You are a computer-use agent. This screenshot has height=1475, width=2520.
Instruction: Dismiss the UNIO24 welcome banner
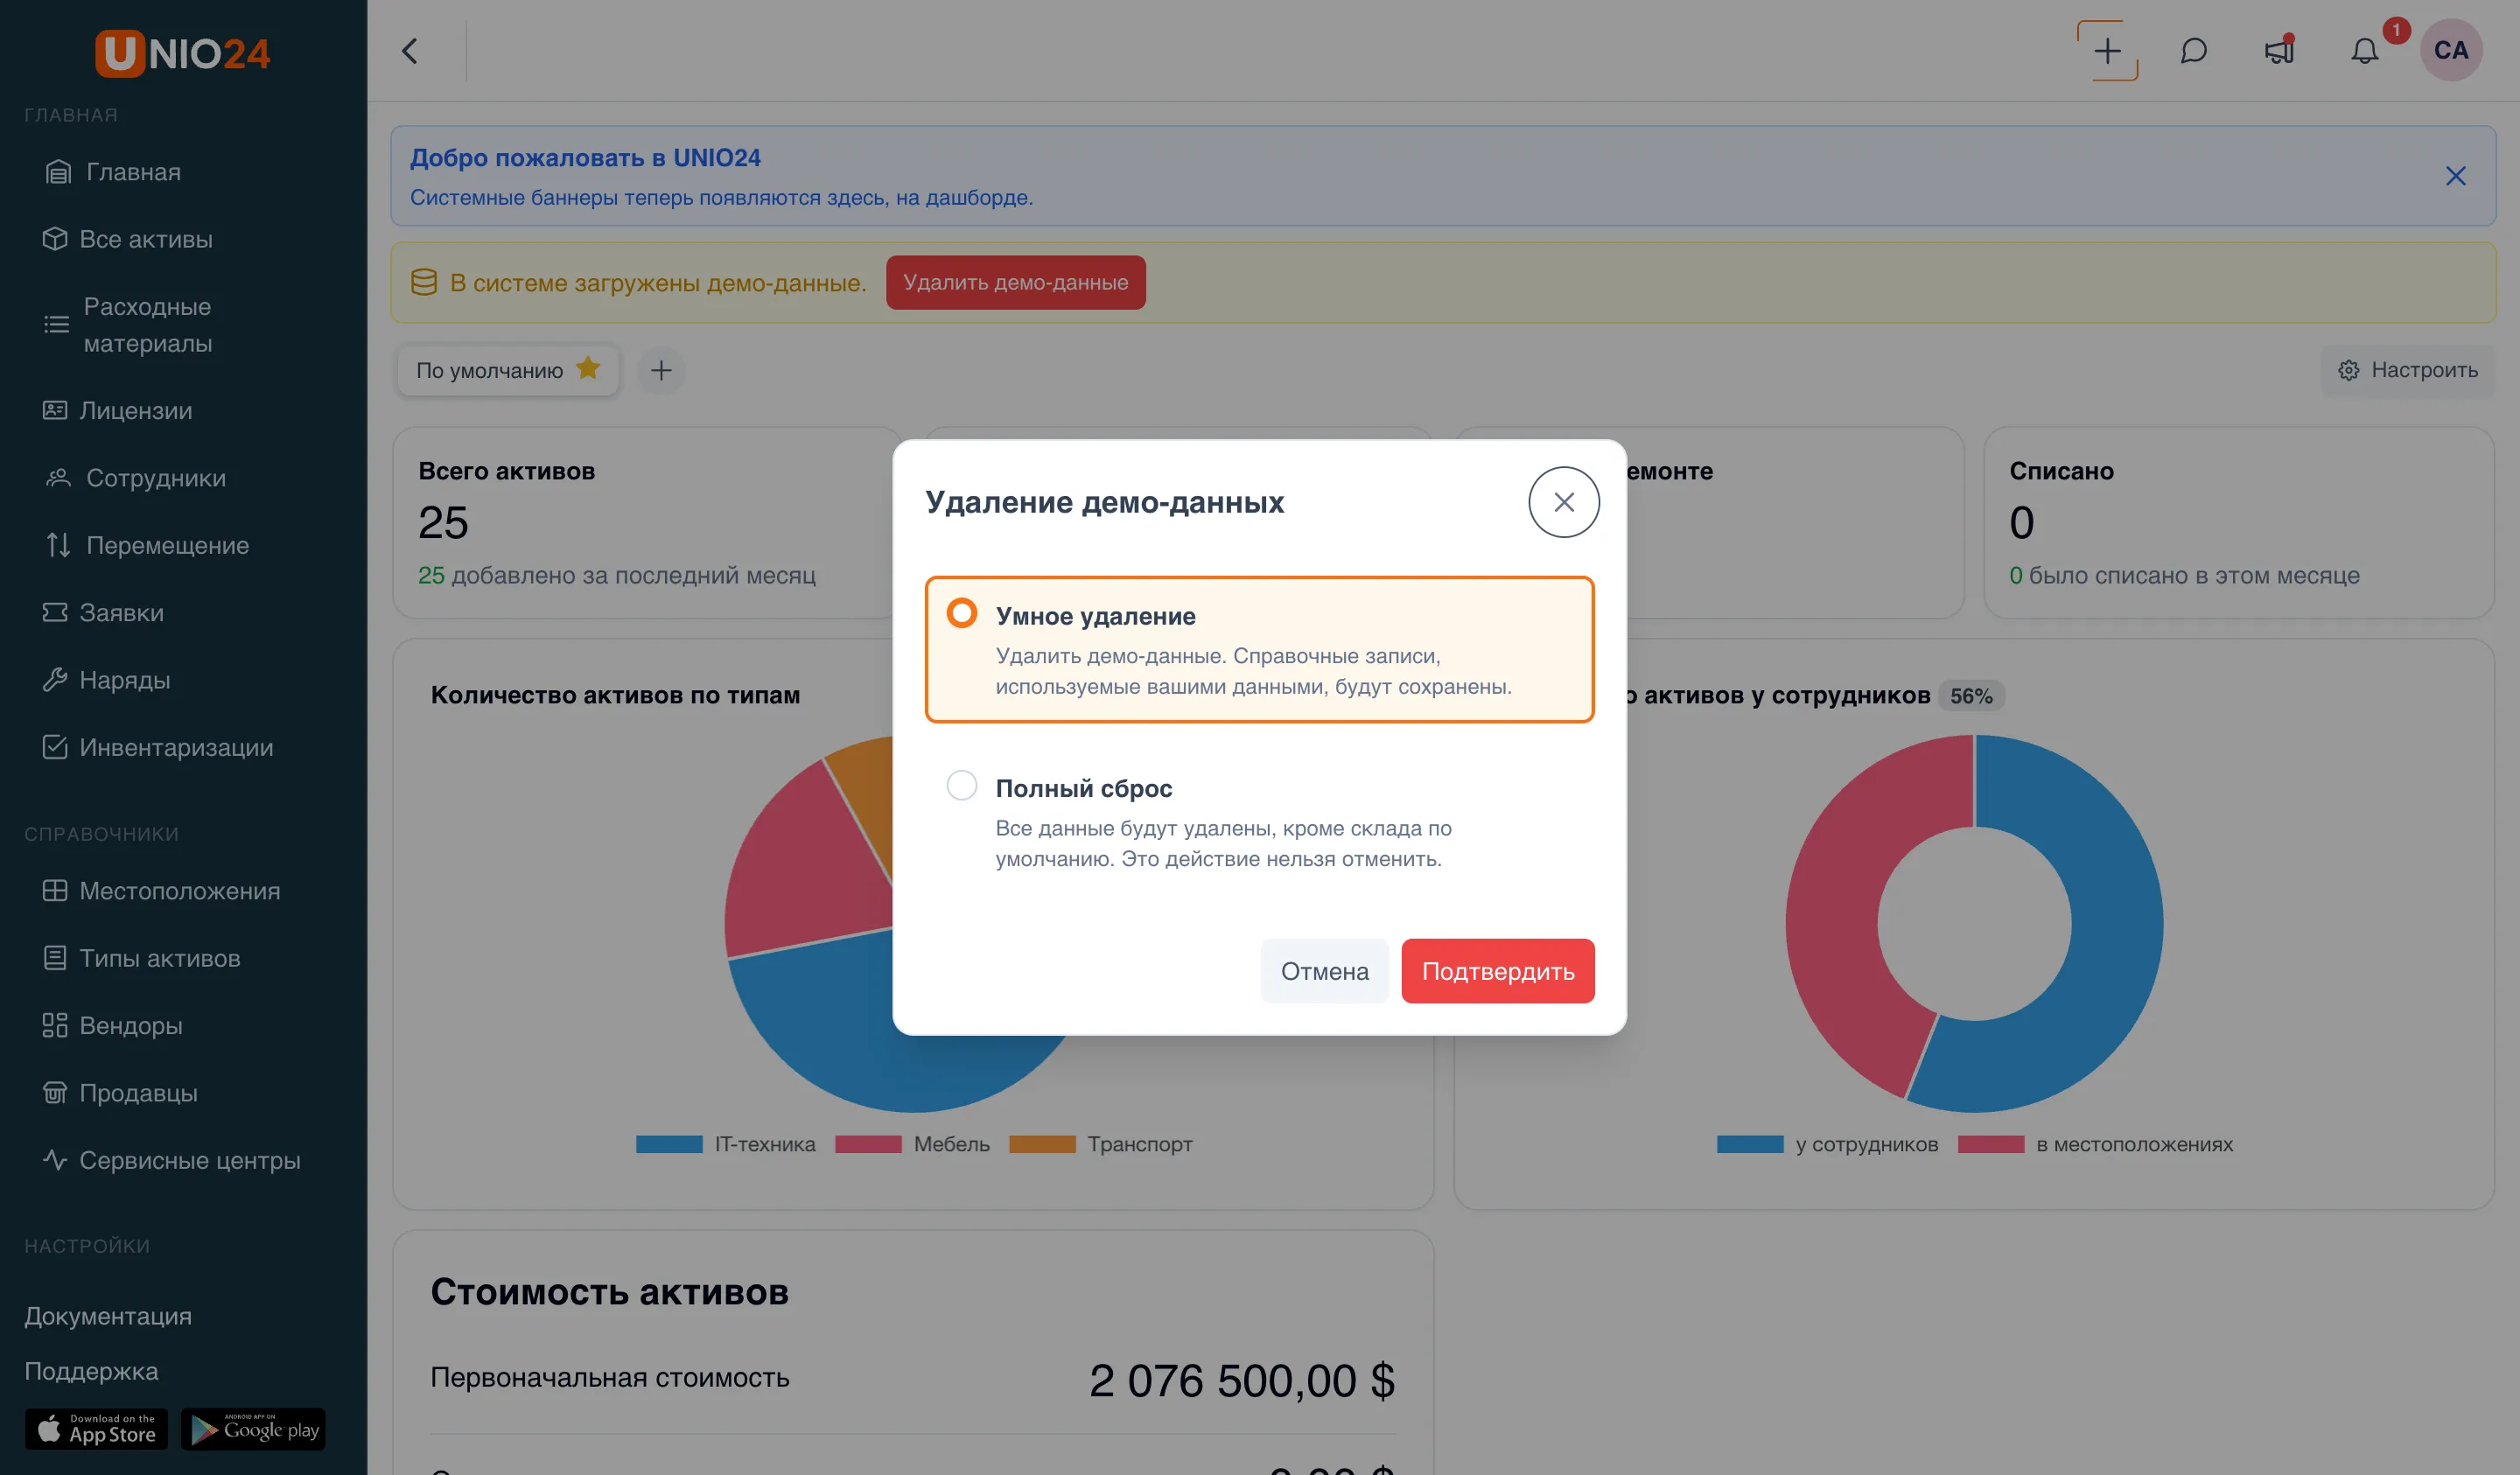click(x=2455, y=176)
